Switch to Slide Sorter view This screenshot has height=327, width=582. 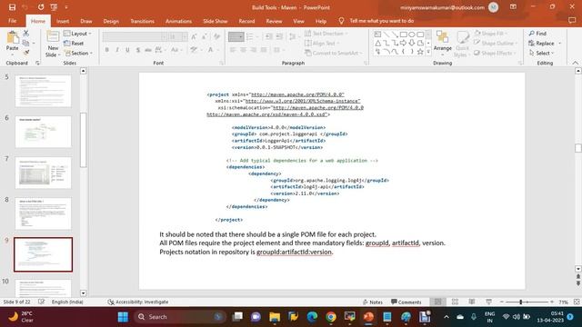coord(455,302)
